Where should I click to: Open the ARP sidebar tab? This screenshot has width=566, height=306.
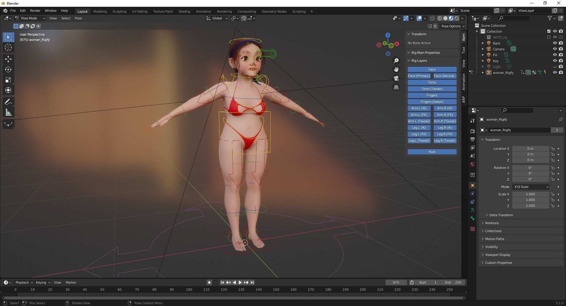tap(464, 99)
